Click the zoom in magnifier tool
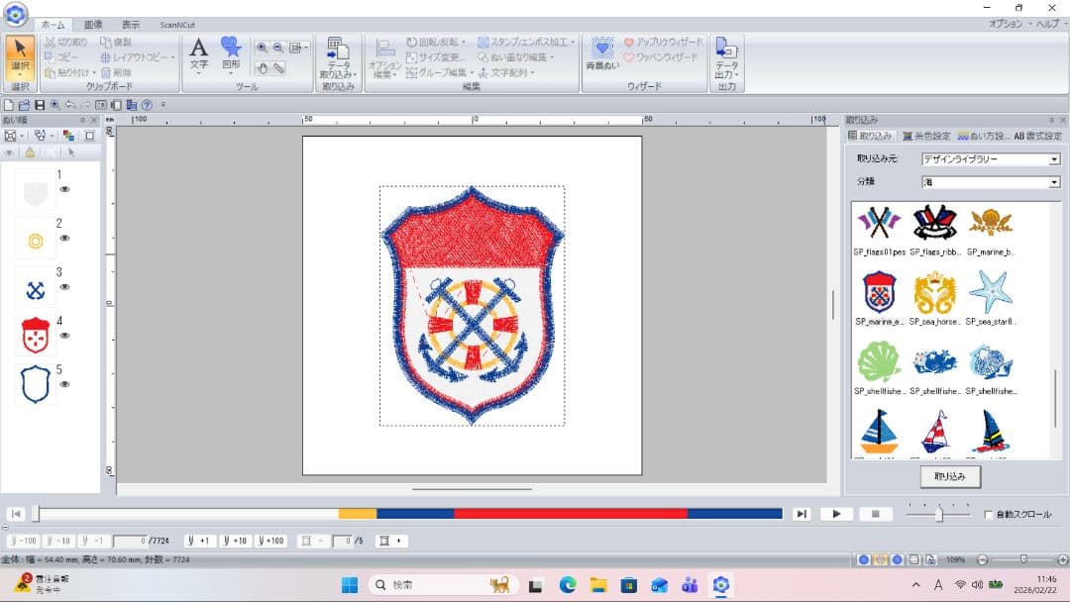This screenshot has width=1070, height=602. (x=262, y=48)
